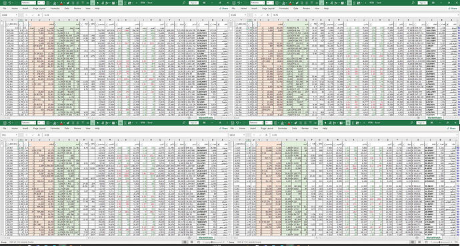Insert AutoSum in top-right Excel window

pos(355,3)
